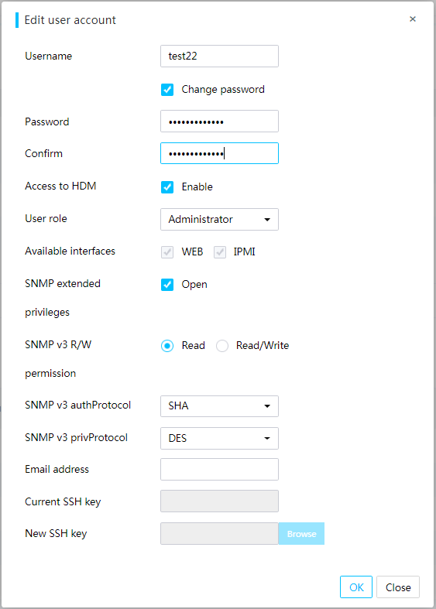This screenshot has height=609, width=436.
Task: Confirm changes with the OK button
Action: (x=356, y=587)
